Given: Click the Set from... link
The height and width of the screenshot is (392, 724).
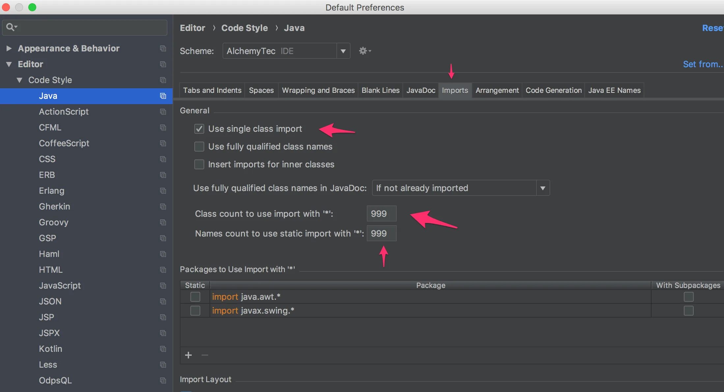Looking at the screenshot, I should coord(703,64).
